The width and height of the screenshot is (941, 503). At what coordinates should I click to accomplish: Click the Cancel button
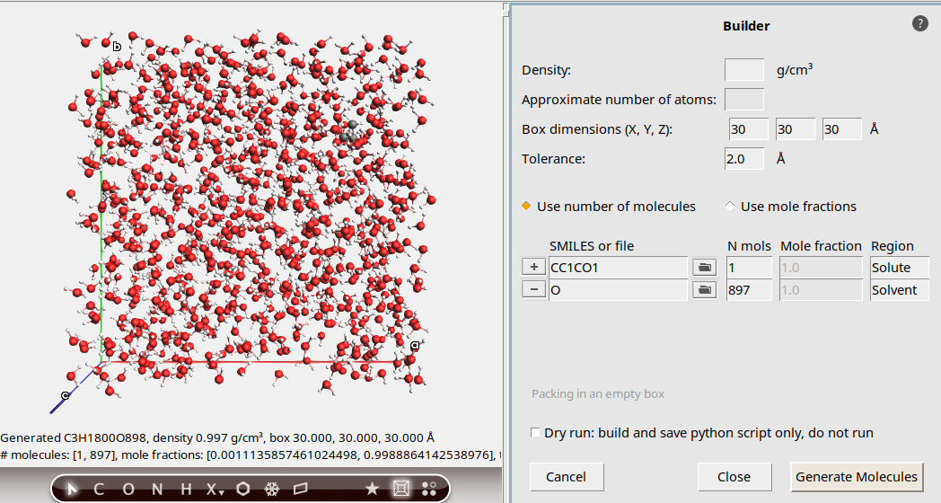pyautogui.click(x=567, y=477)
